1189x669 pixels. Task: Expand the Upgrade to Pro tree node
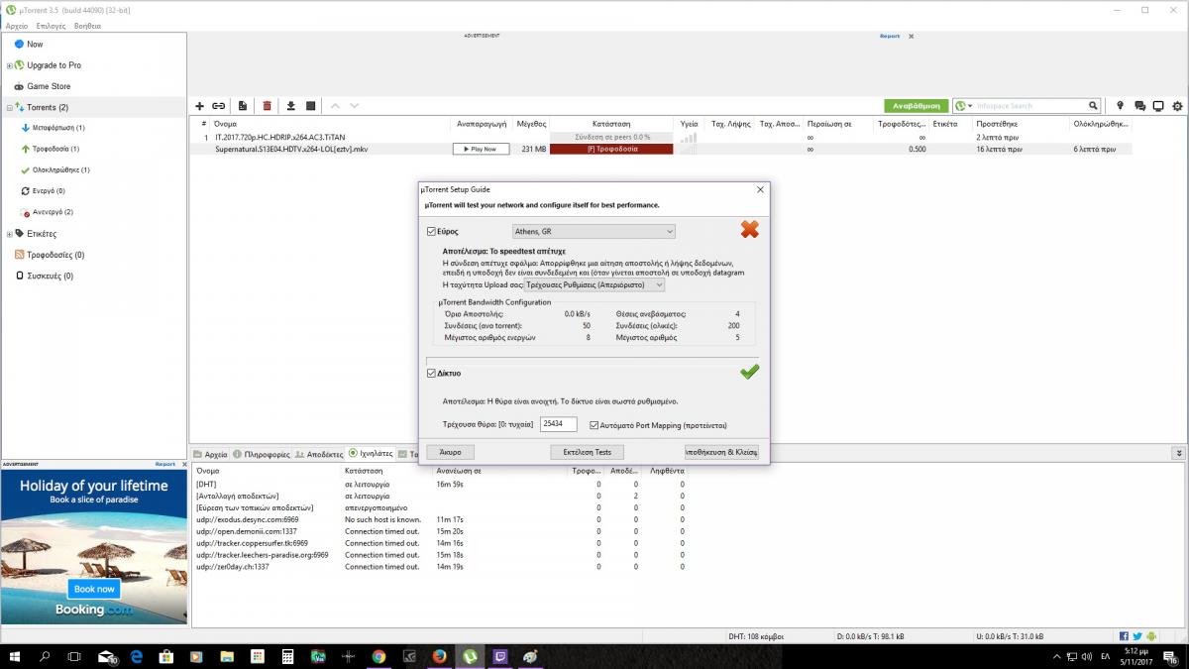pos(9,65)
